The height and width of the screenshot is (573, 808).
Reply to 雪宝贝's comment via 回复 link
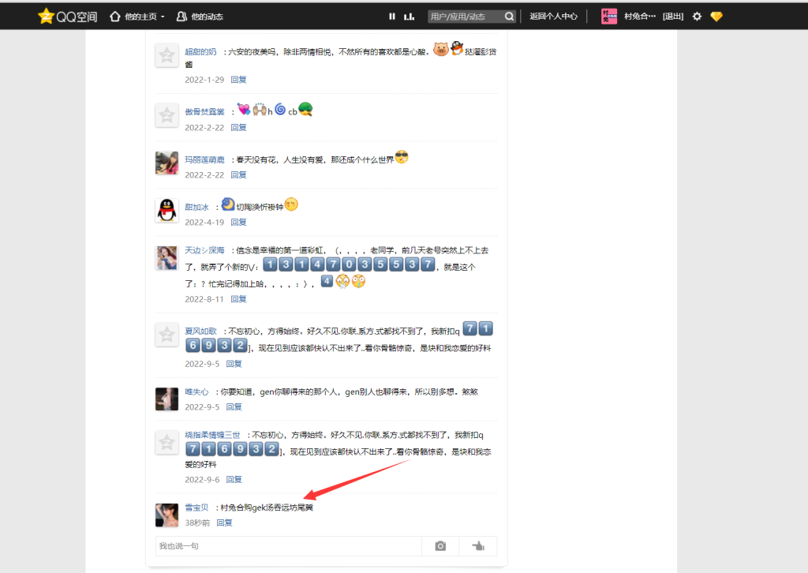pos(224,522)
